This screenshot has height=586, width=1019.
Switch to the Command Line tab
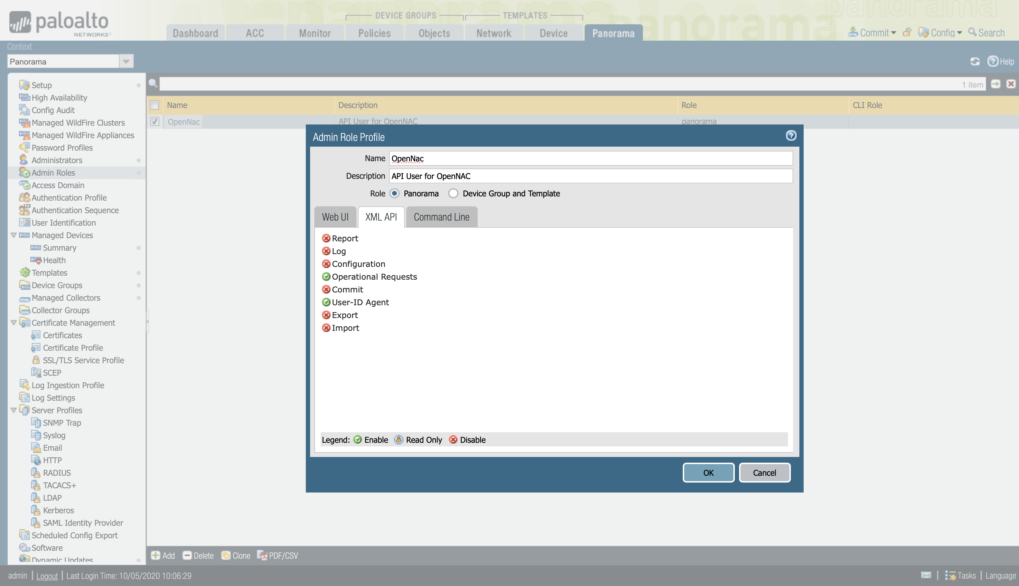[442, 217]
